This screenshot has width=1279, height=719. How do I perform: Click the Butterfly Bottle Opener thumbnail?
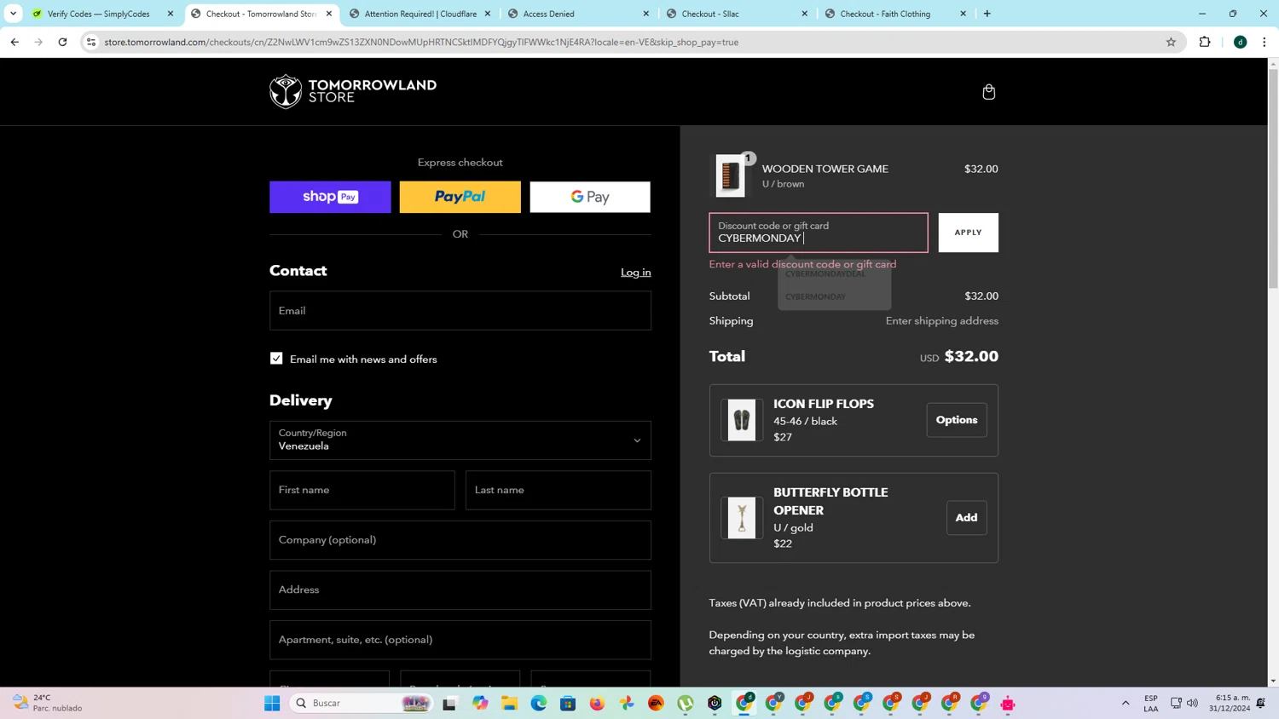[x=742, y=518]
